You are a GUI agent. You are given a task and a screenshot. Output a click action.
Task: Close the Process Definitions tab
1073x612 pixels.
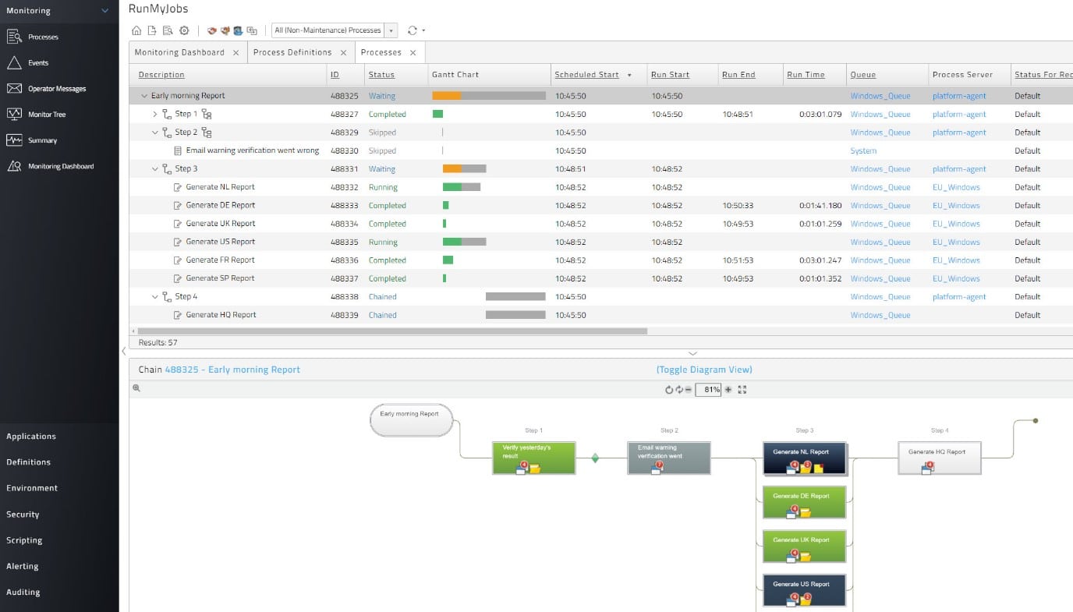click(344, 53)
